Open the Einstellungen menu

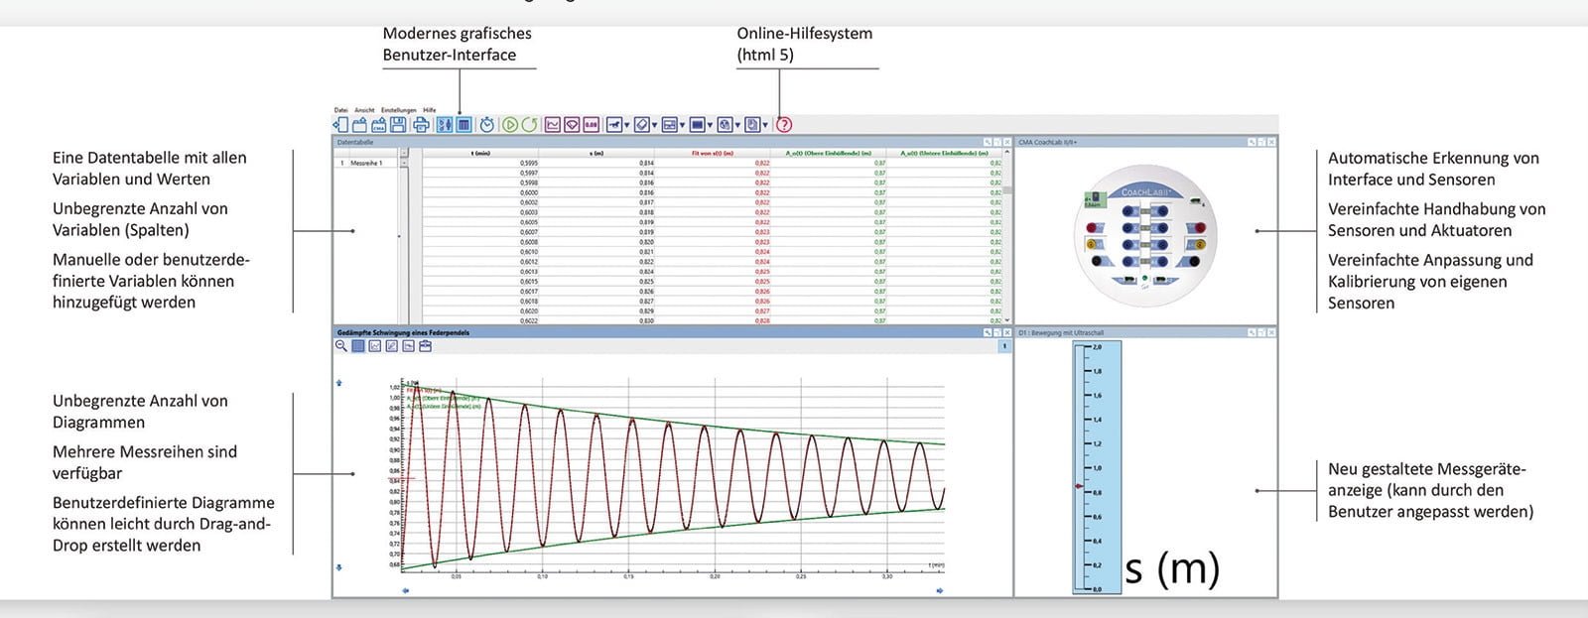tap(399, 110)
